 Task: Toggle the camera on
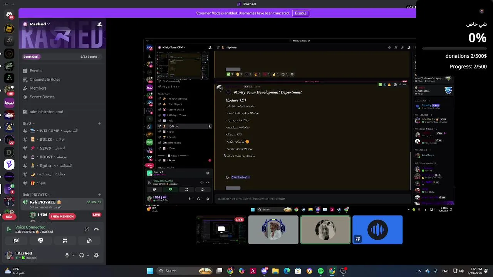[x=16, y=240]
